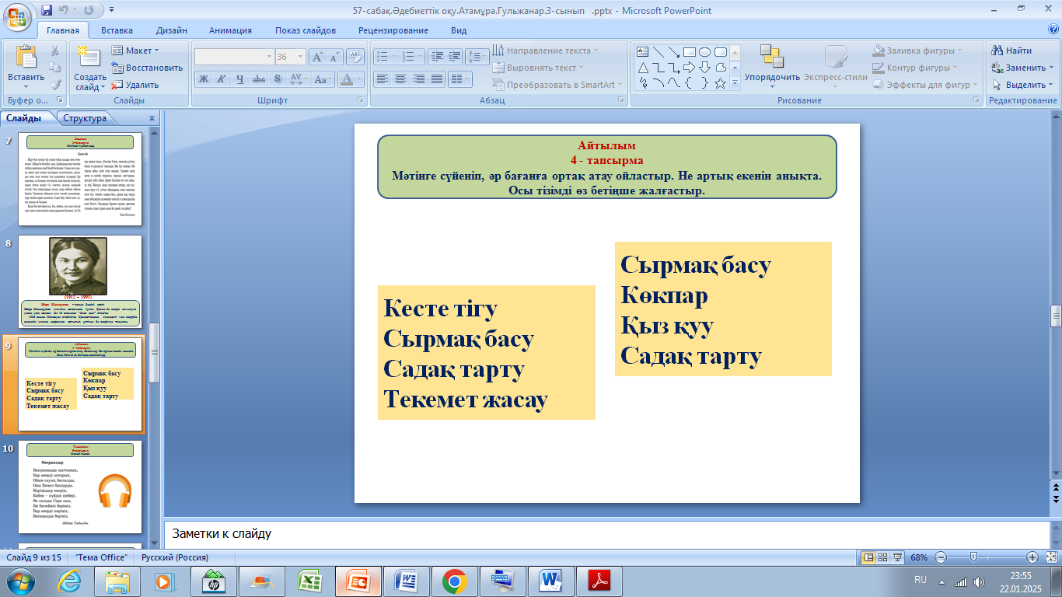
Task: Click the zoom slider handle
Action: tap(973, 557)
